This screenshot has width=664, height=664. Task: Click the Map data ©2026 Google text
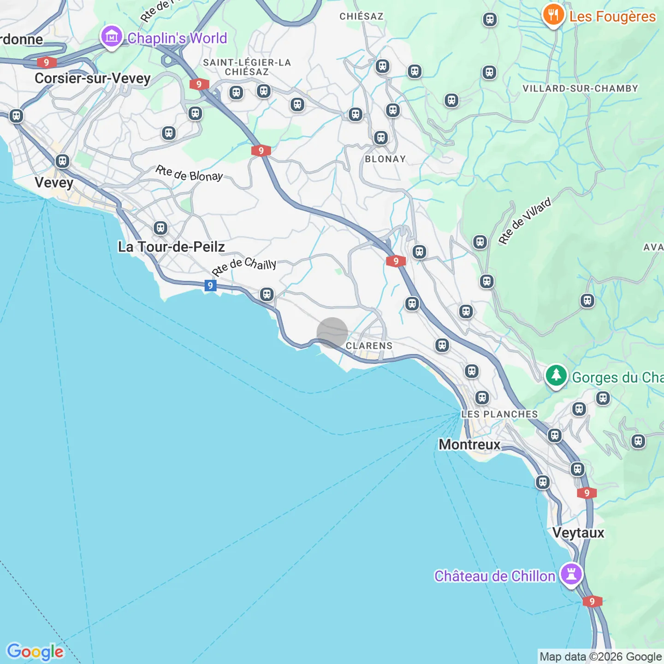(600, 657)
